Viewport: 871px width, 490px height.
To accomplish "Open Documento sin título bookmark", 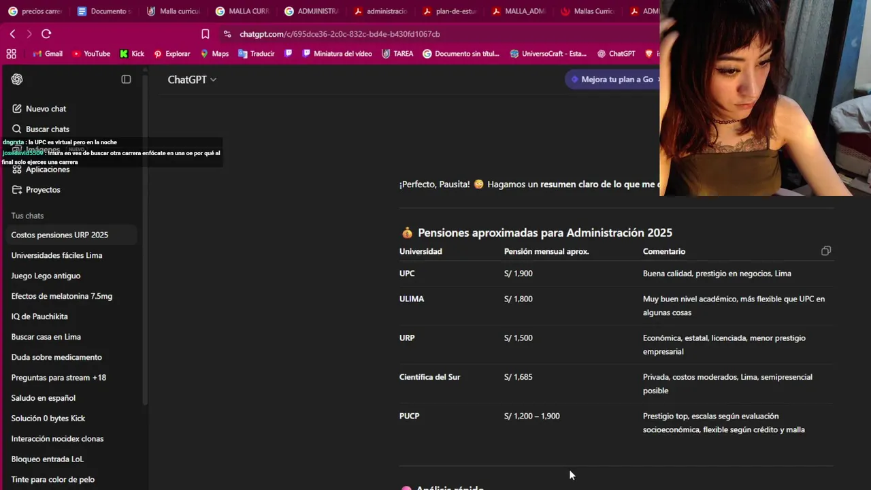I will point(461,54).
